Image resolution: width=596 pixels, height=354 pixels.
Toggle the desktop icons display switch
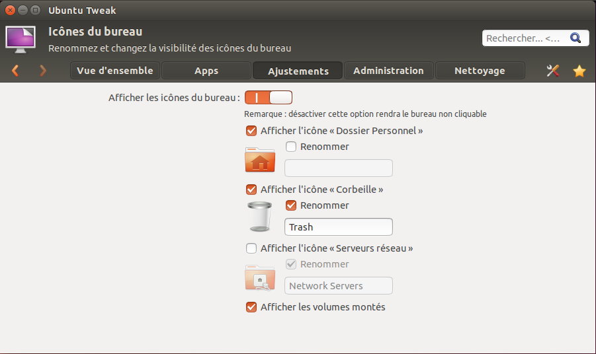269,98
